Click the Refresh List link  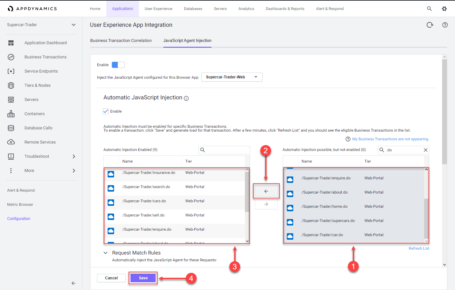[419, 248]
